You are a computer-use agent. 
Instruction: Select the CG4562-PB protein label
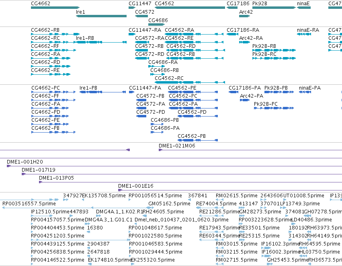click(x=192, y=136)
